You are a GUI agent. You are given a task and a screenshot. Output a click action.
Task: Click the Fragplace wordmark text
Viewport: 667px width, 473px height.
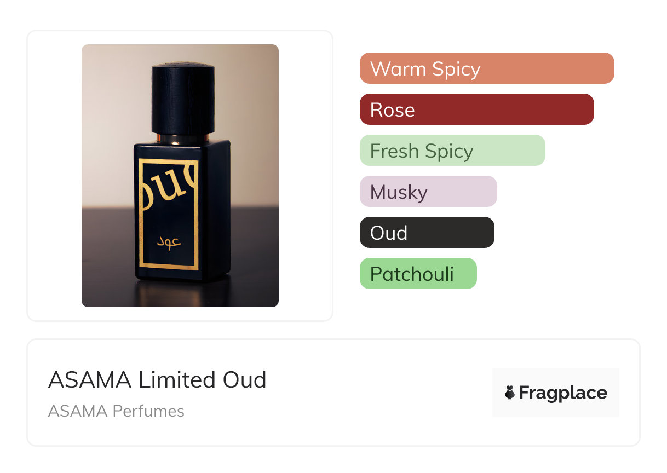tap(563, 393)
